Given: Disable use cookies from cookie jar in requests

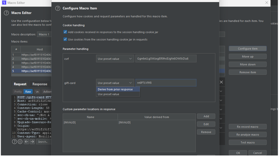Looking at the screenshot, I should [65, 39].
